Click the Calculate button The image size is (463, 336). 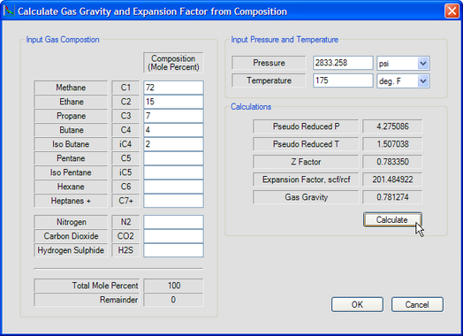tap(392, 220)
